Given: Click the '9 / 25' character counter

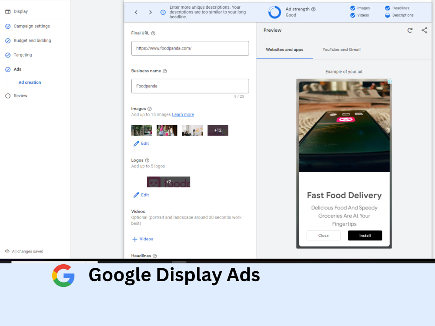Looking at the screenshot, I should pyautogui.click(x=239, y=96).
